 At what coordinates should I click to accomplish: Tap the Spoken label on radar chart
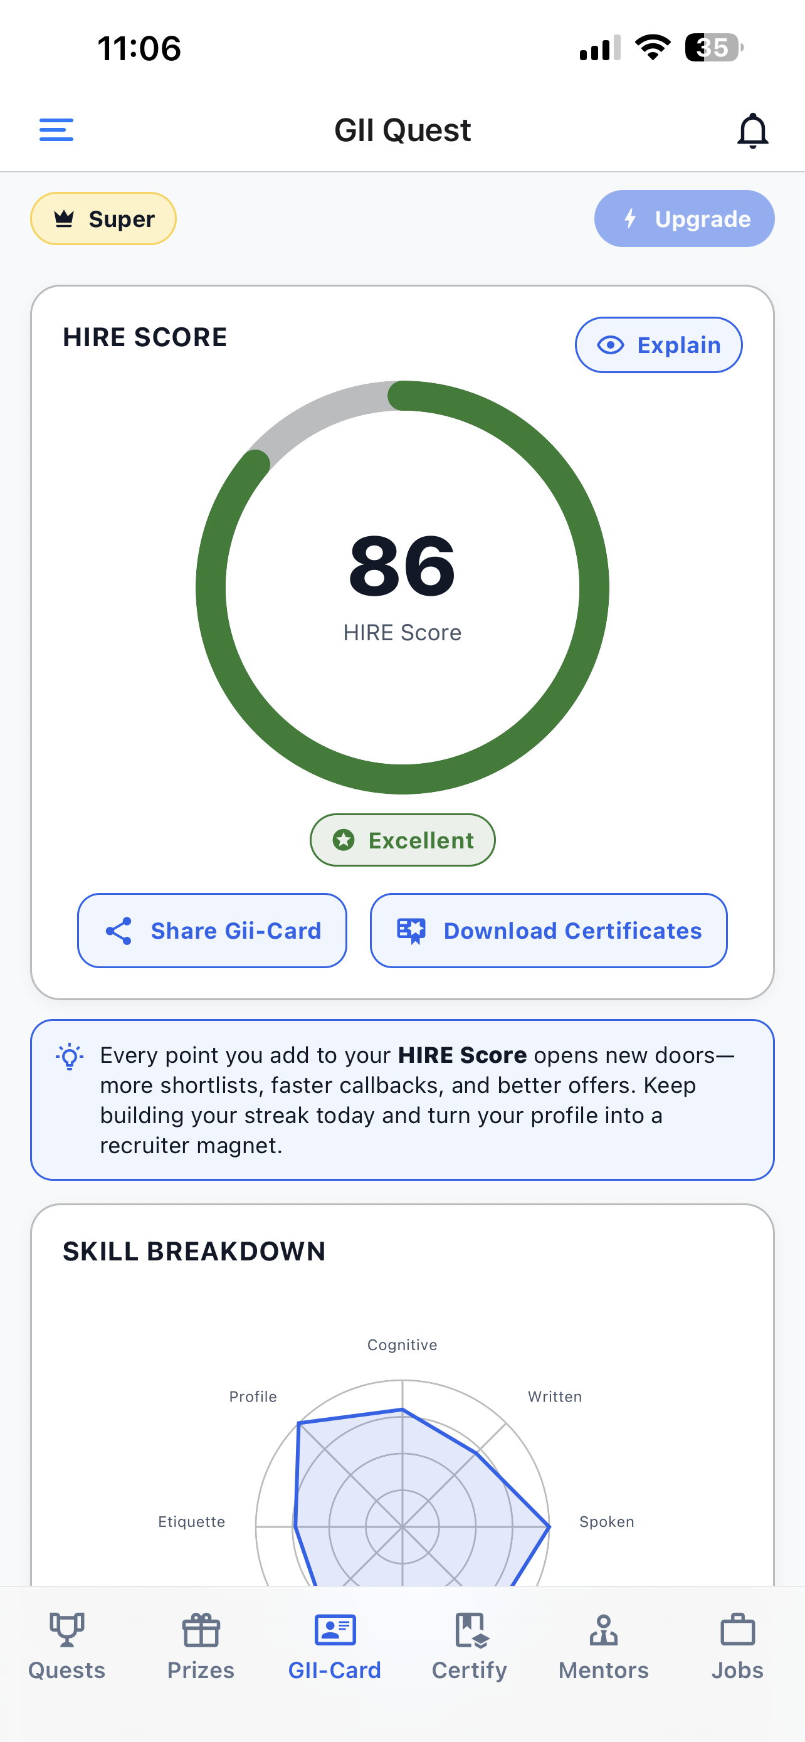pyautogui.click(x=606, y=1521)
